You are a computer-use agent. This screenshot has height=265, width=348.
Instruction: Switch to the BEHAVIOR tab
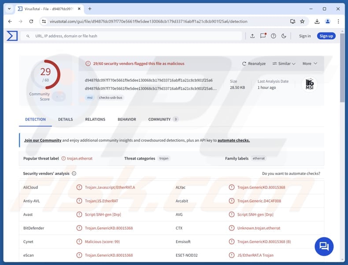click(x=127, y=120)
